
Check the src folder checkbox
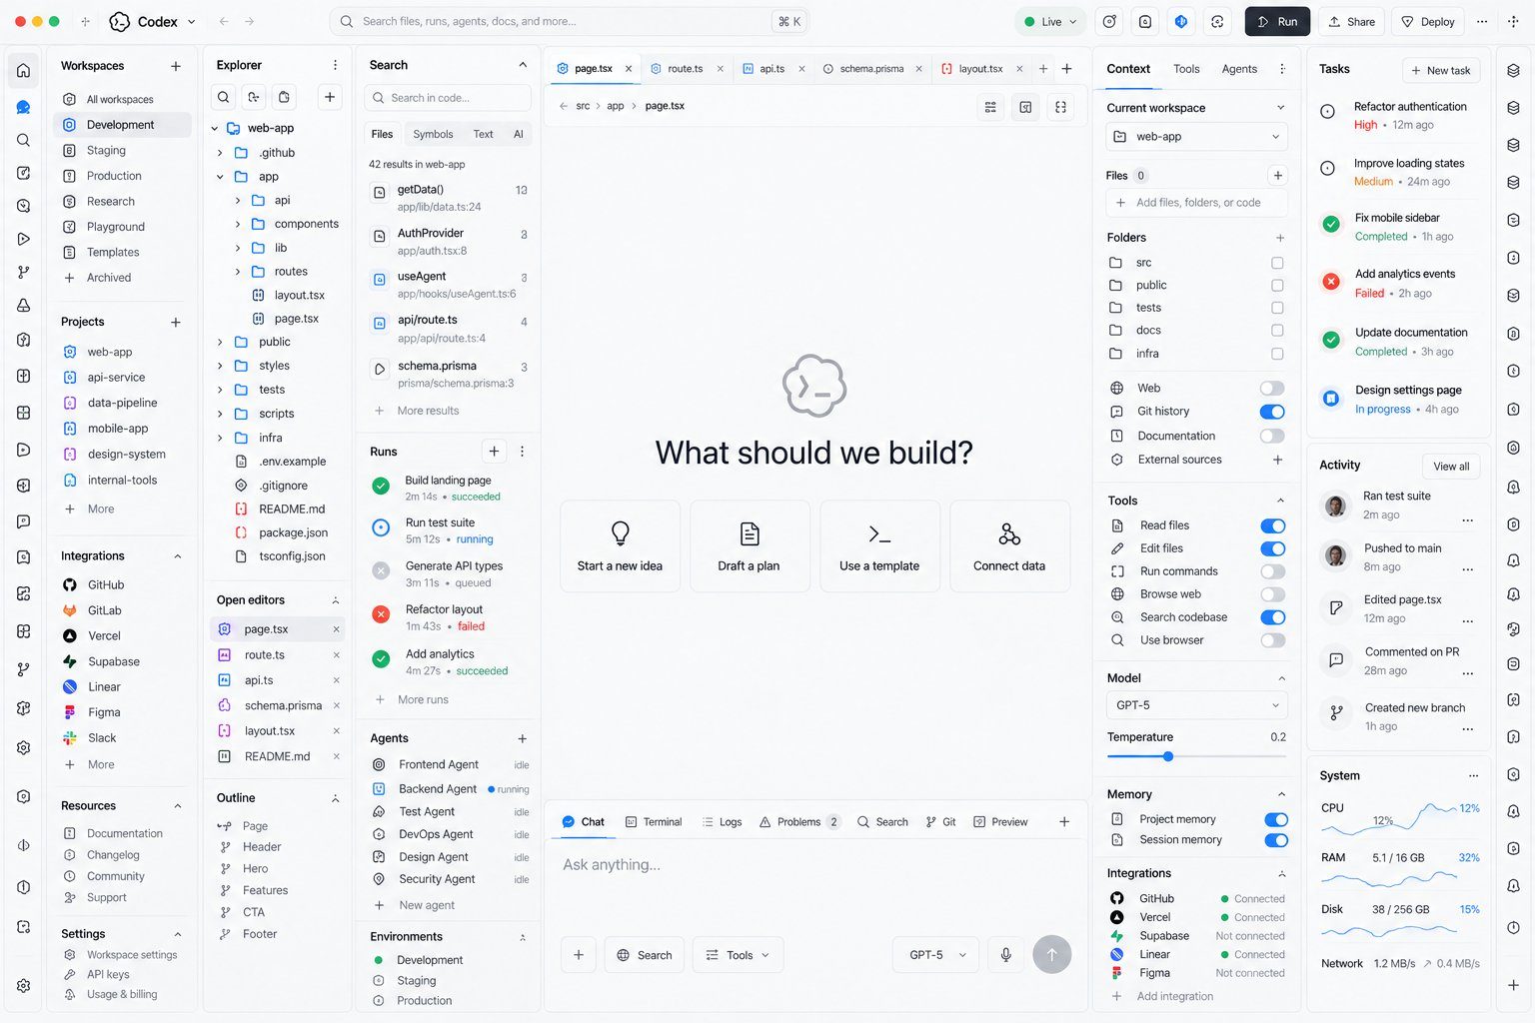(x=1277, y=263)
